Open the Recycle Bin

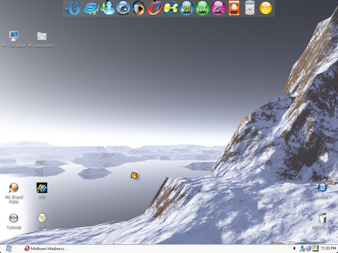(322, 218)
